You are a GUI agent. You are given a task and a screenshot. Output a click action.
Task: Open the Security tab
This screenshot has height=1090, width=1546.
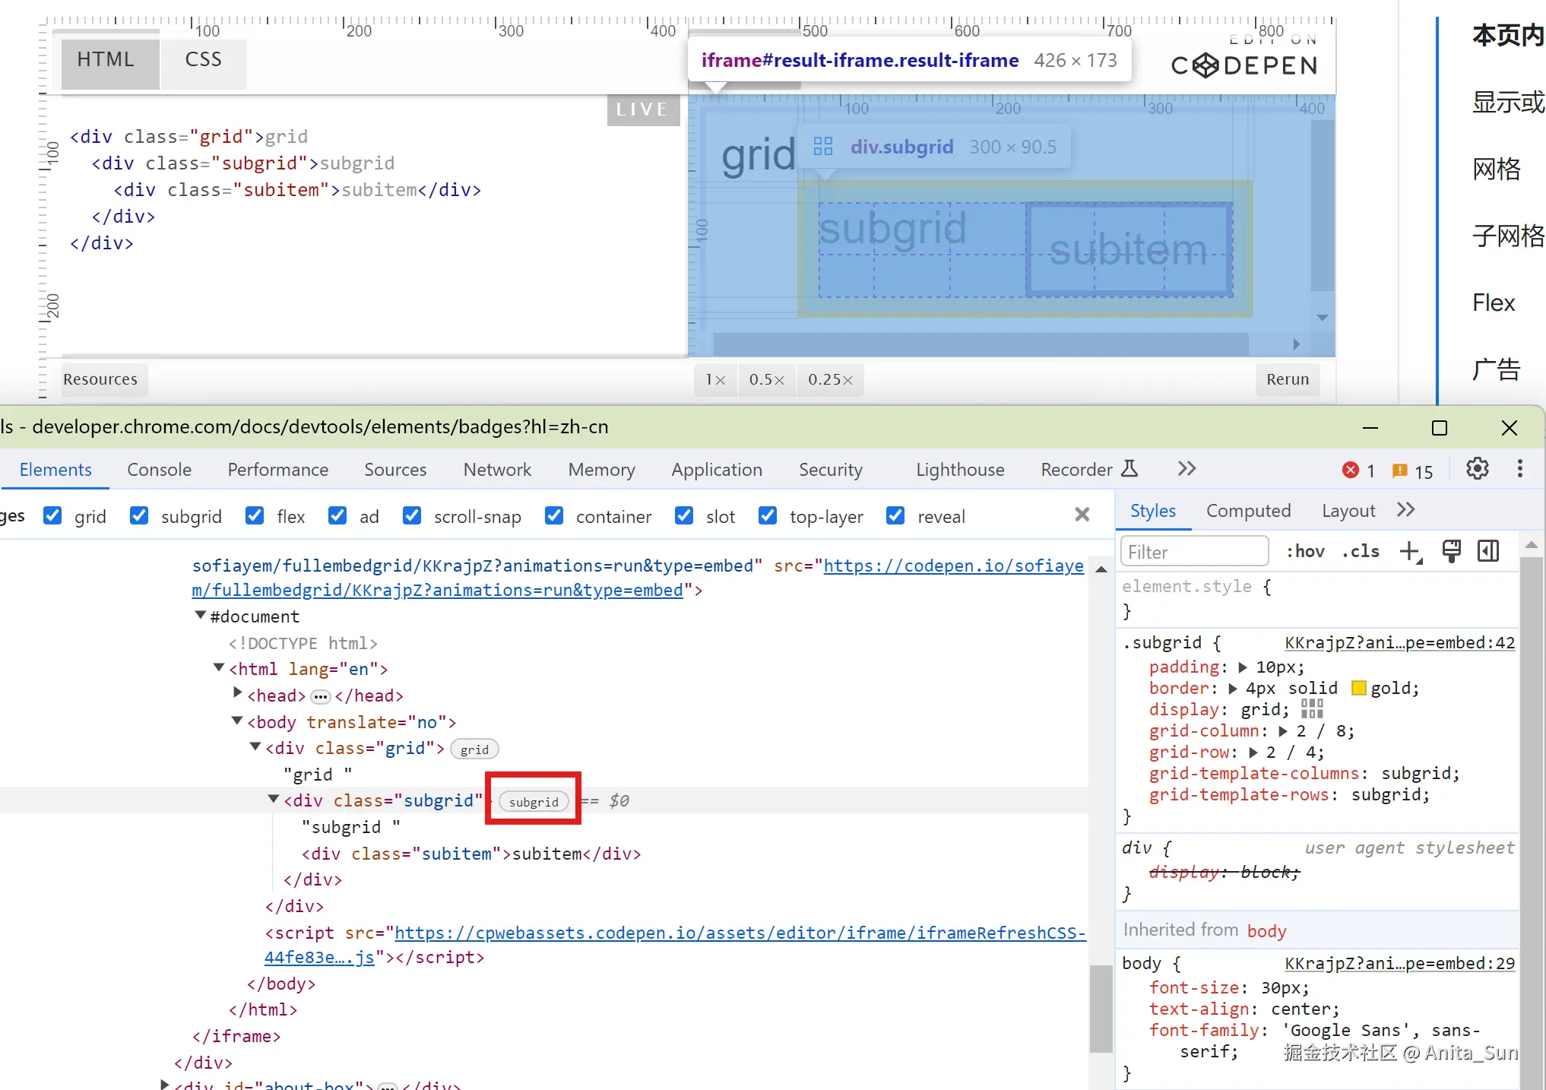click(831, 470)
